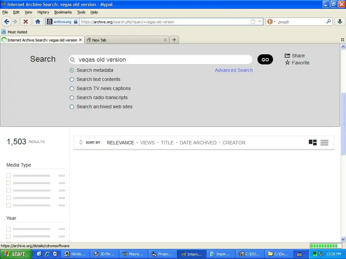Image resolution: width=346 pixels, height=259 pixels.
Task: Click the black GO button
Action: 265,59
